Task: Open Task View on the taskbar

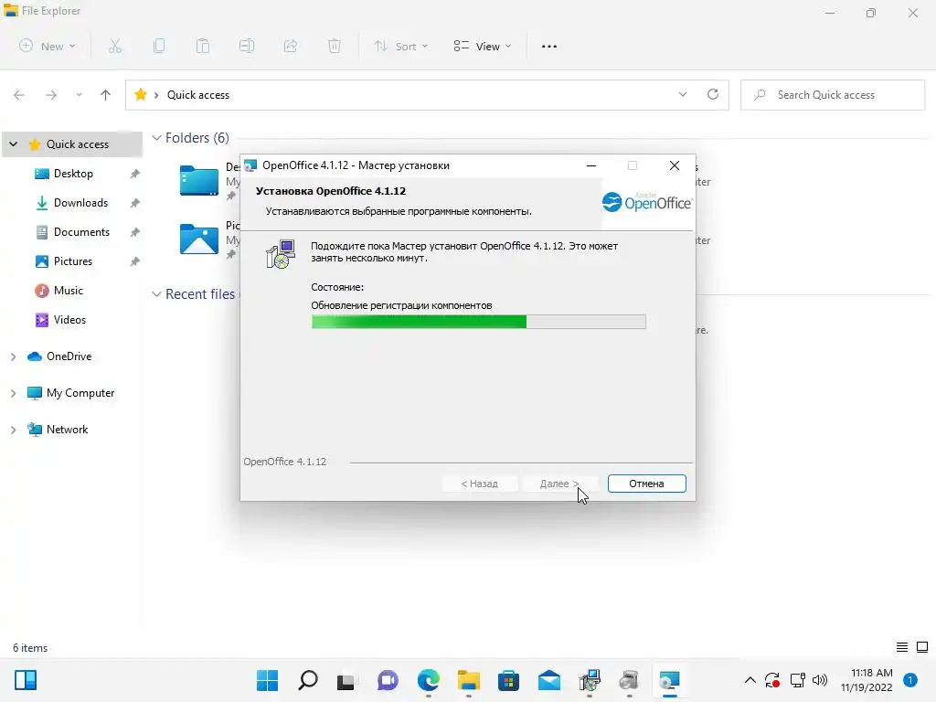Action: click(346, 680)
